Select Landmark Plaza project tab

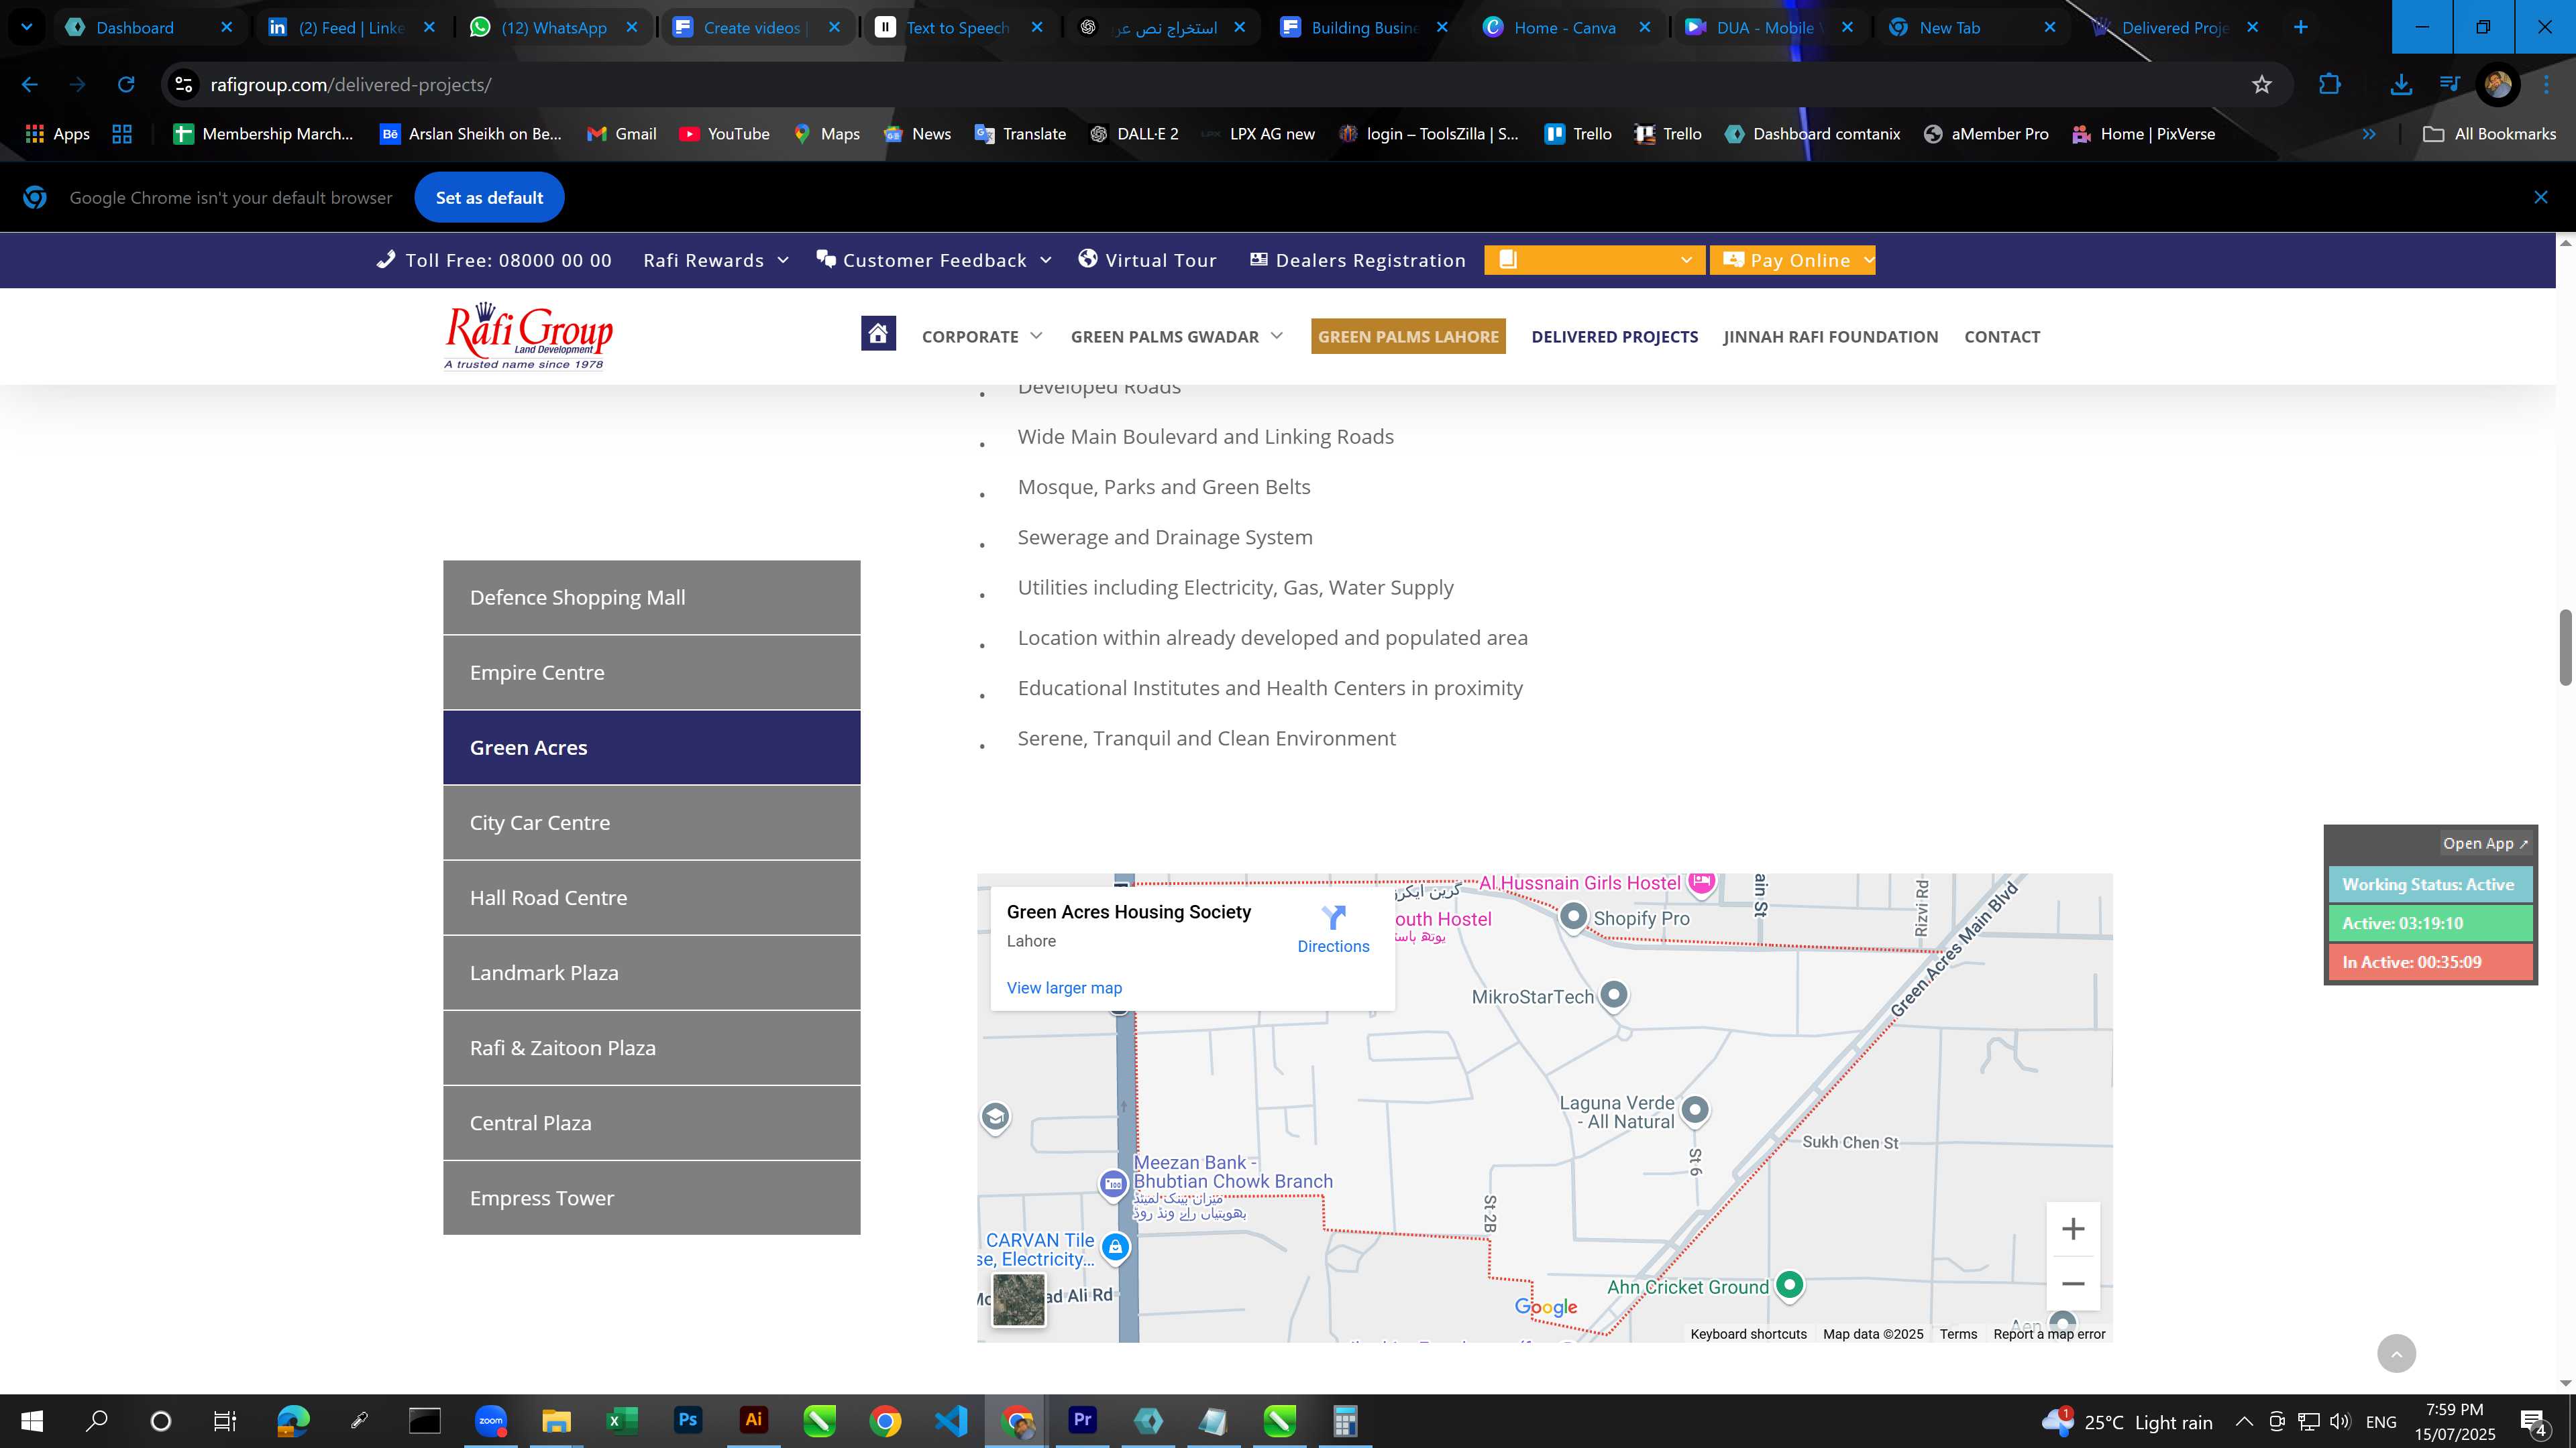pyautogui.click(x=651, y=972)
